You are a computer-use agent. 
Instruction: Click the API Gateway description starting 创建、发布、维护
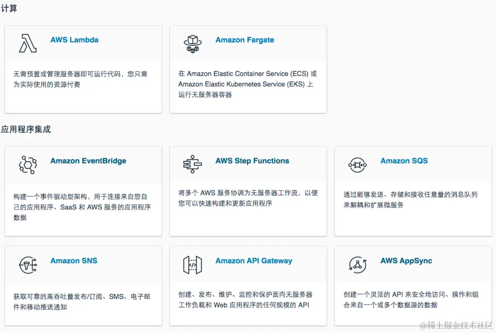[x=245, y=299]
